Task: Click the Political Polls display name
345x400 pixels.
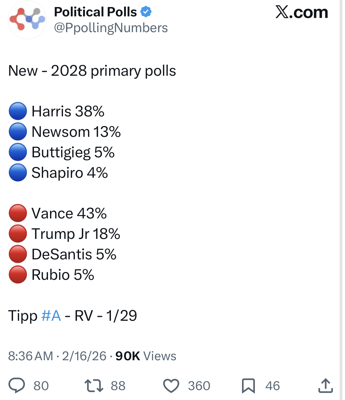Action: 95,12
